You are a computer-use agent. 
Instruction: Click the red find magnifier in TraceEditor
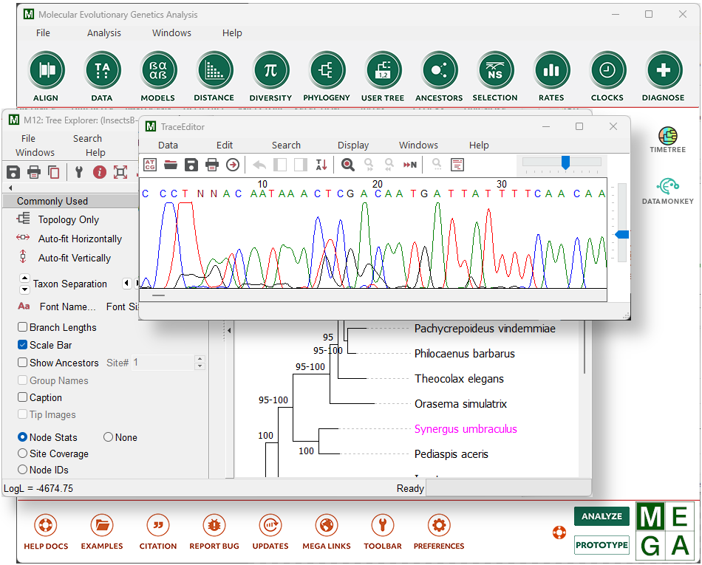(348, 165)
